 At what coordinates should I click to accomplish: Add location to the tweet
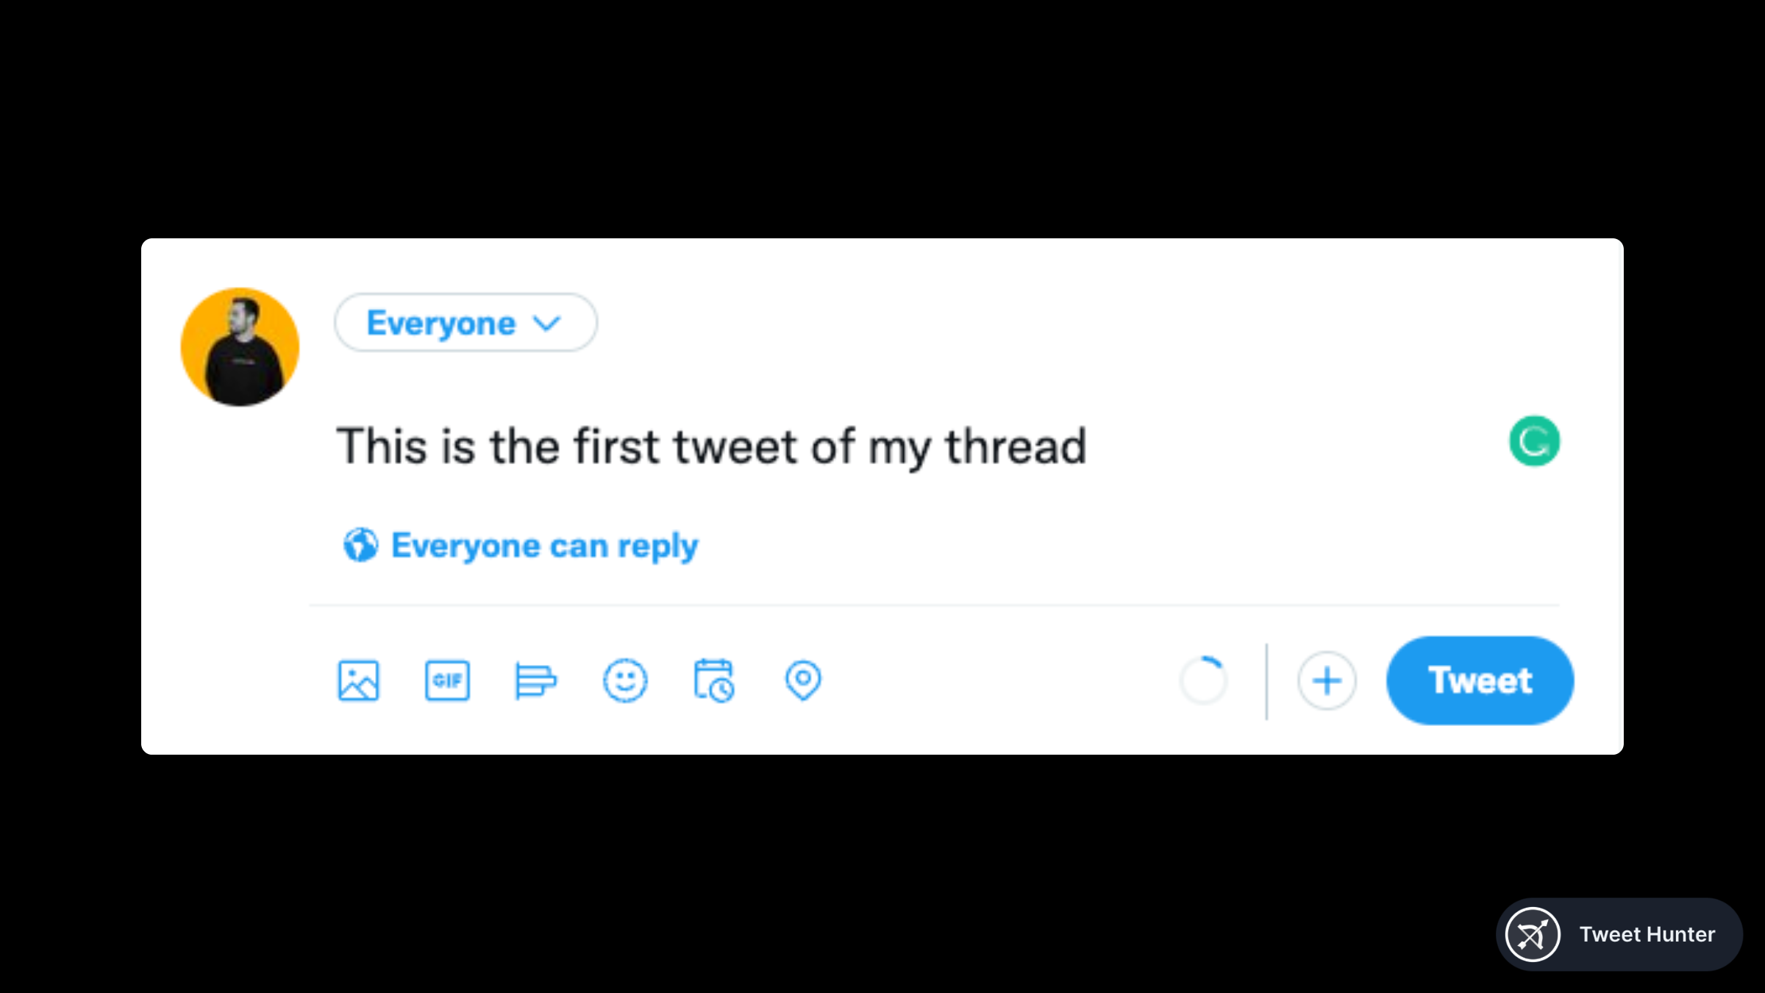(803, 680)
